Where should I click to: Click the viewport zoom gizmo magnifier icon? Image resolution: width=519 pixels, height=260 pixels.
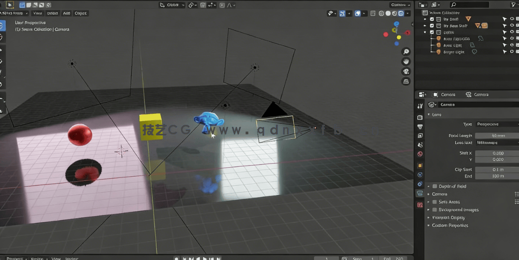point(406,51)
